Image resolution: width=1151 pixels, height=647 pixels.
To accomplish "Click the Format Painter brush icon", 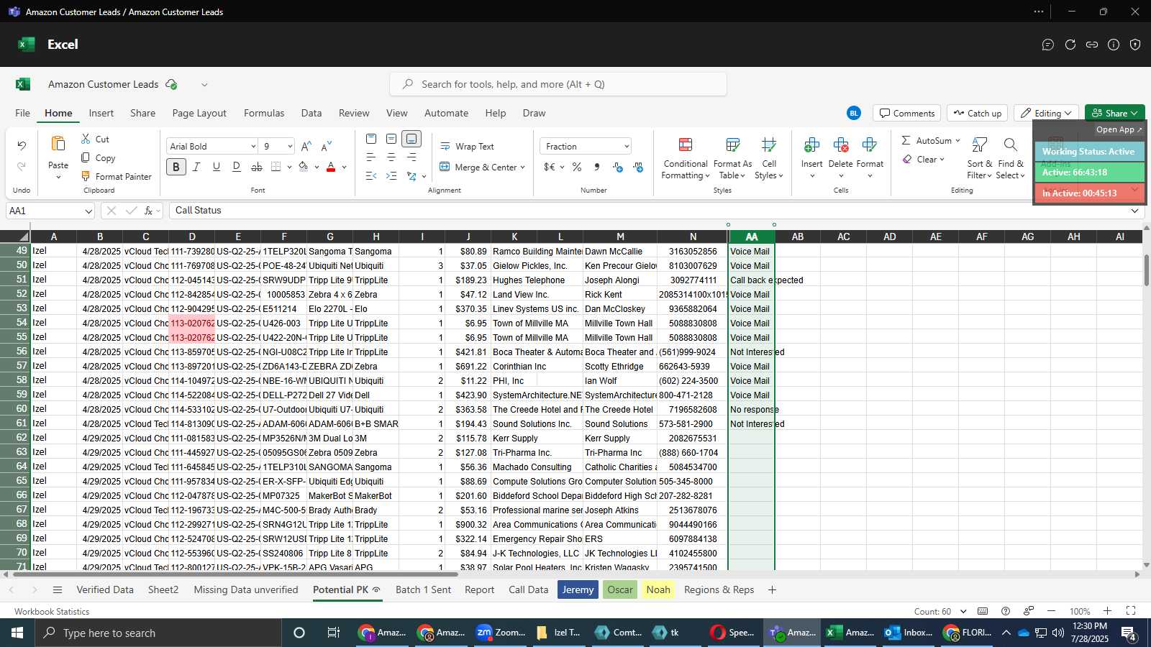I will [x=86, y=176].
